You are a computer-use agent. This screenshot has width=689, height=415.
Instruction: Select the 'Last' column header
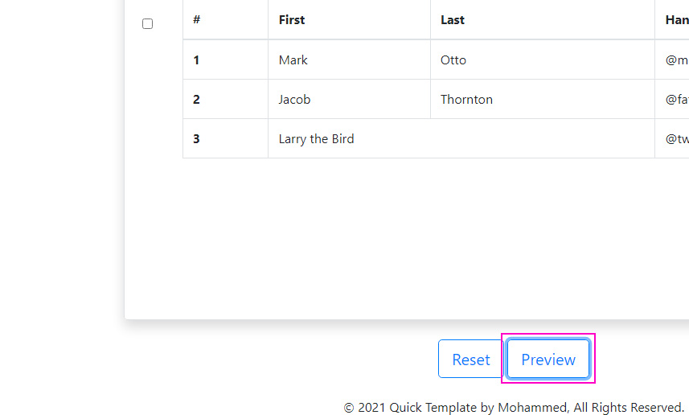(x=453, y=20)
